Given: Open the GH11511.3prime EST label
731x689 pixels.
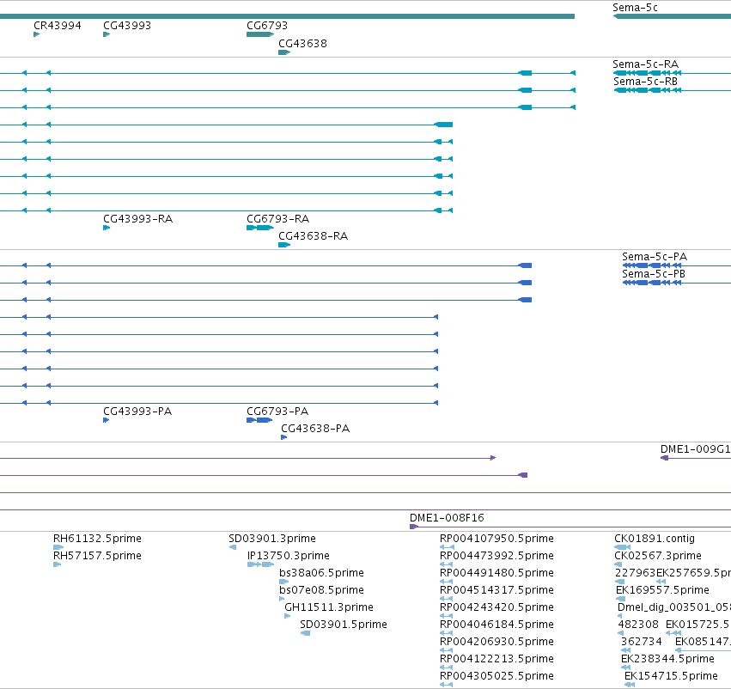Looking at the screenshot, I should [329, 607].
